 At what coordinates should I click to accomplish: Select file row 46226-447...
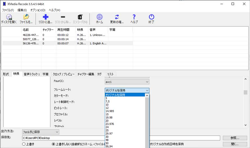point(68,35)
